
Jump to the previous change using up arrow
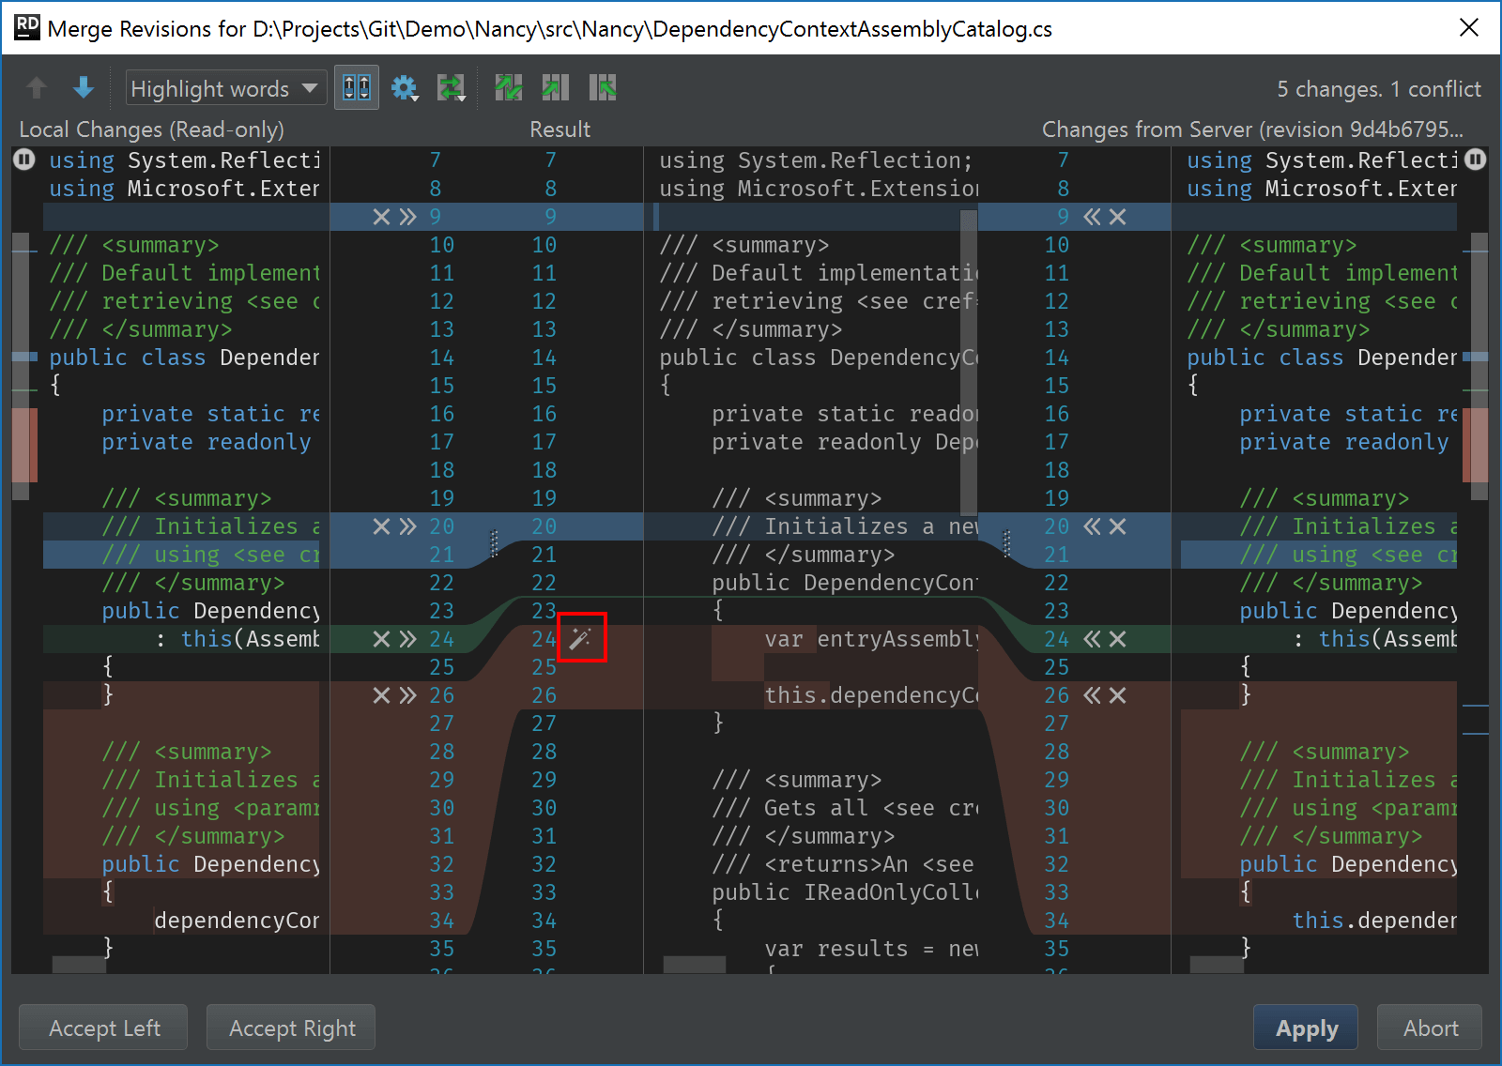tap(36, 87)
